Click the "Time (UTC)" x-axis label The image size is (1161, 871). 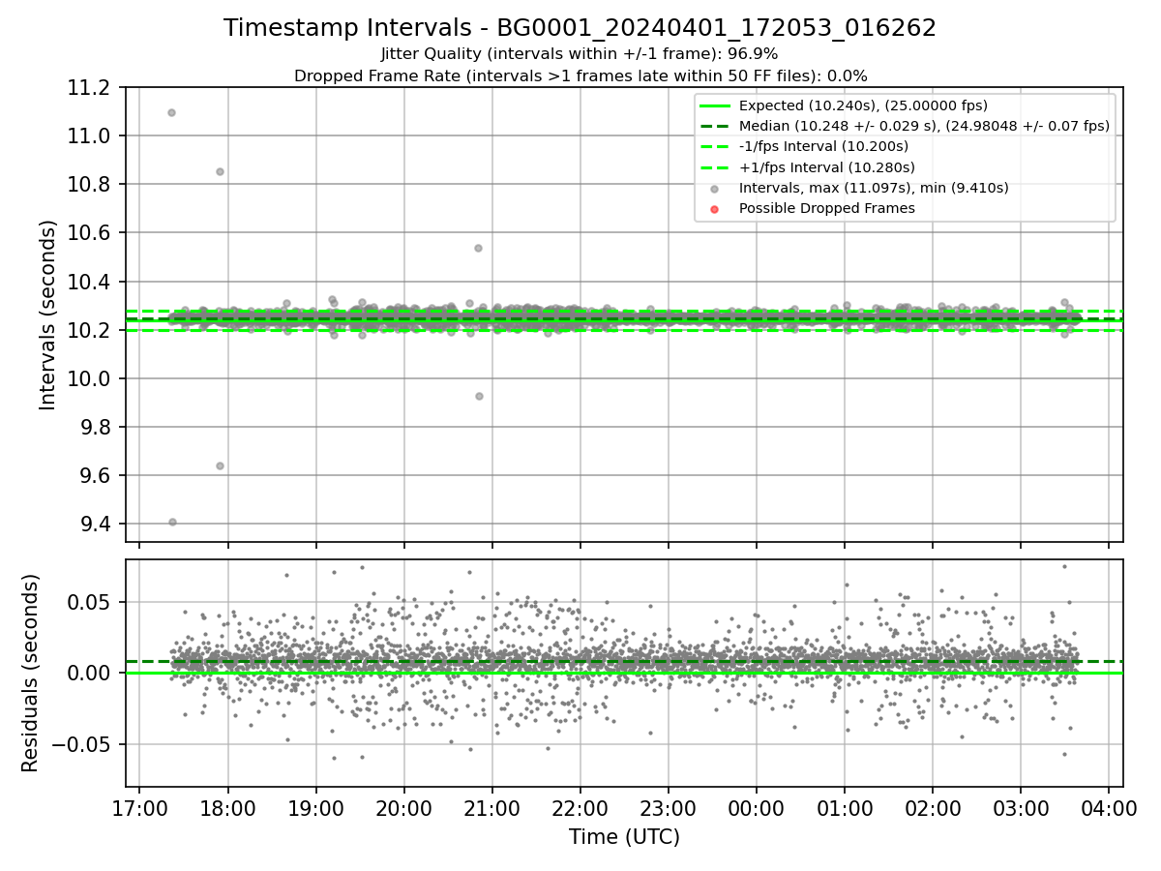click(624, 836)
